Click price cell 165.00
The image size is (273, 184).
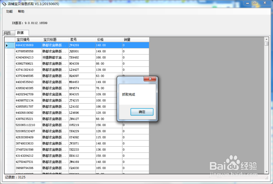109,168
